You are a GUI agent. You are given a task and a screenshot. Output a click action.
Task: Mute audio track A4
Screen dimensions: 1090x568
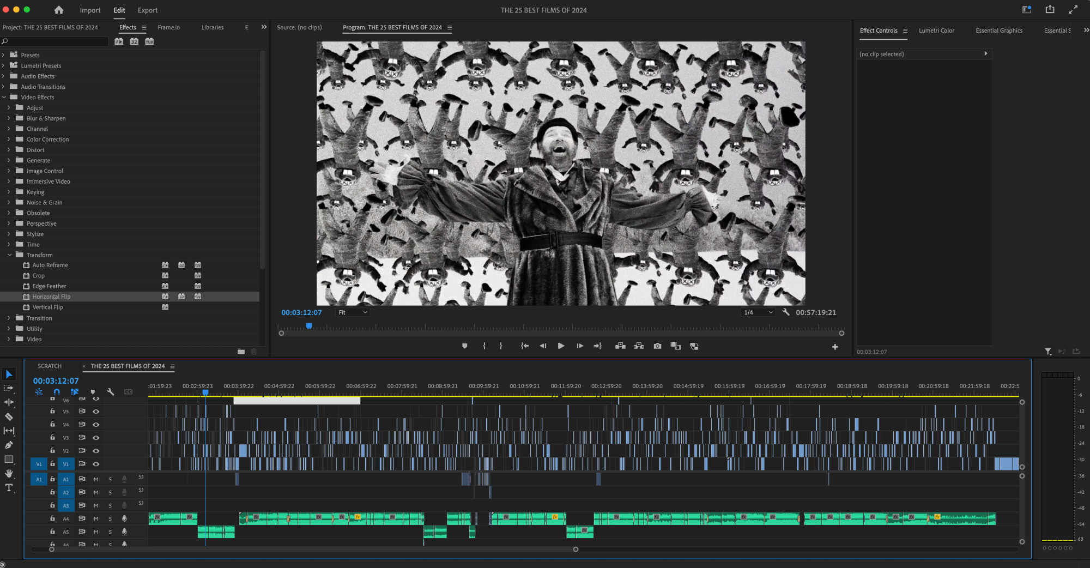96,519
